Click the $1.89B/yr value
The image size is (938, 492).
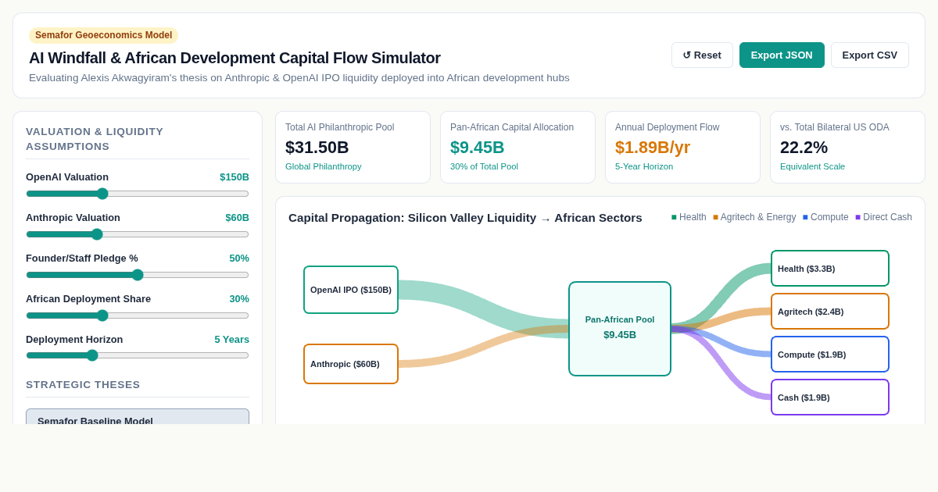[653, 148]
